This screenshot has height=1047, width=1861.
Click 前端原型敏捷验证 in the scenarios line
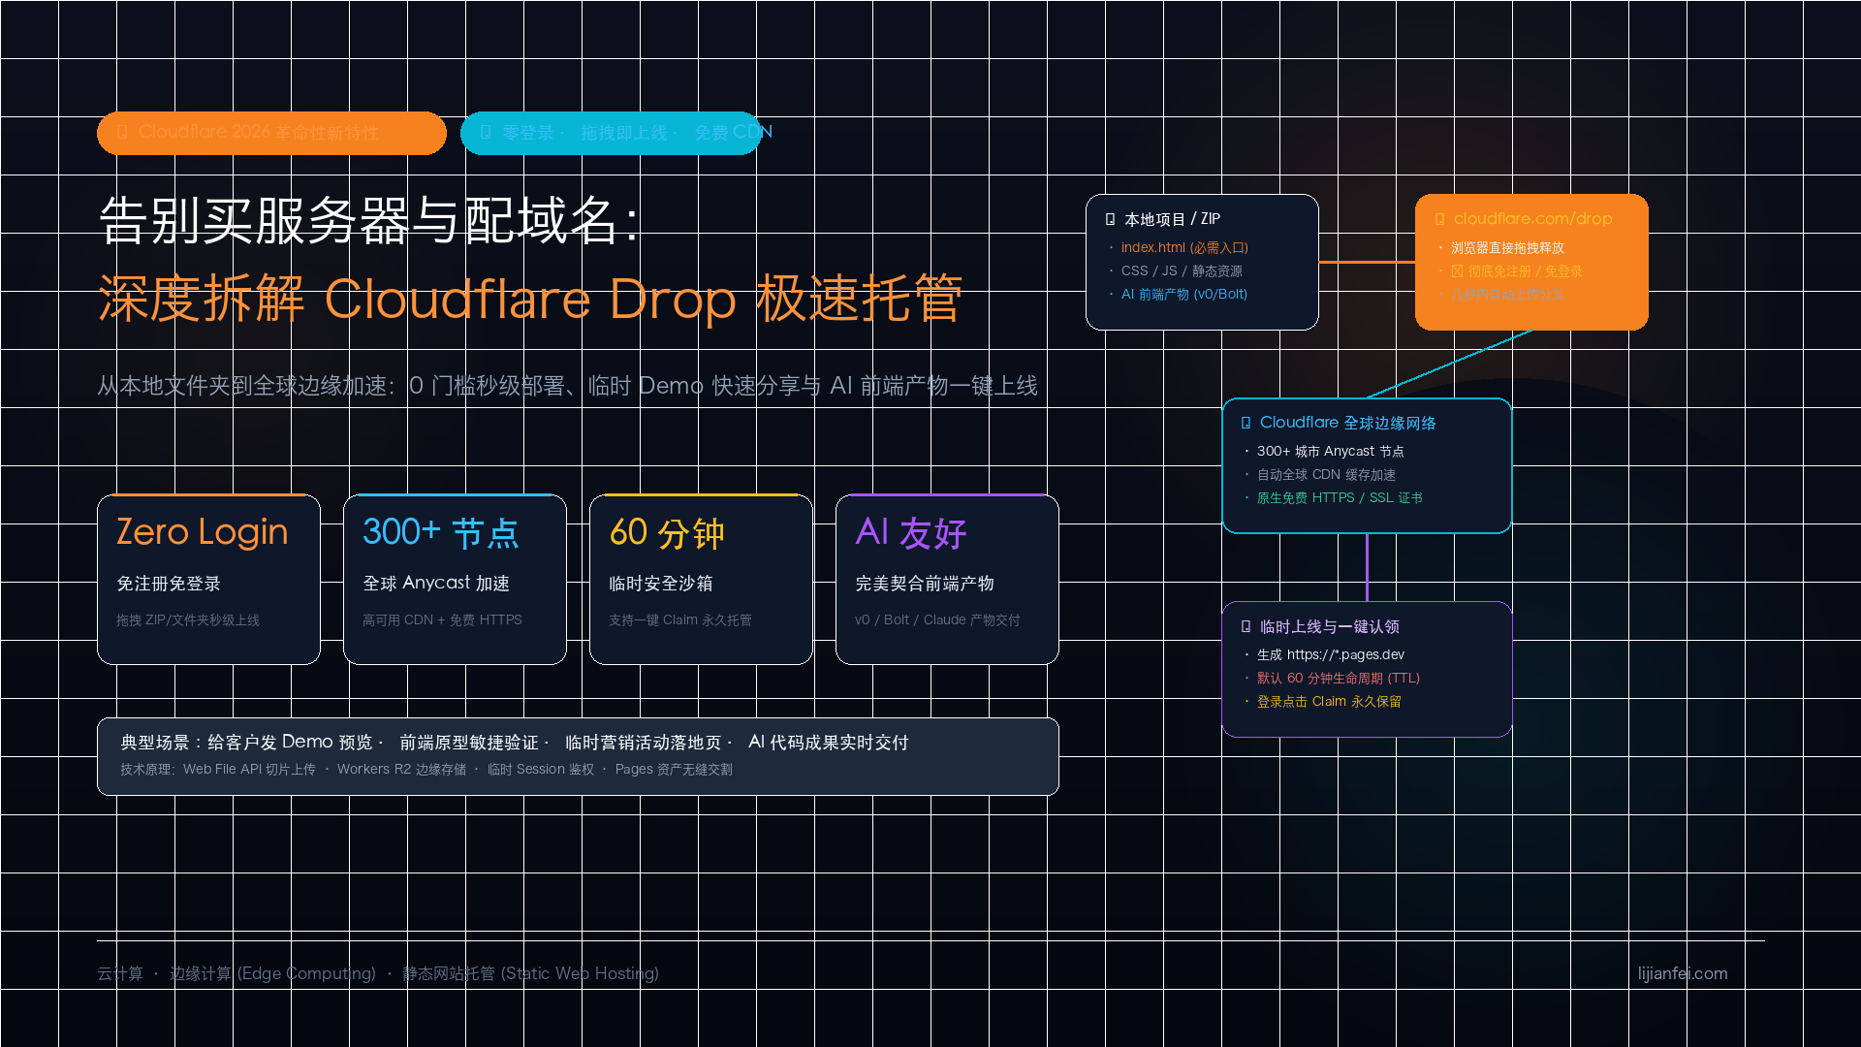coord(469,743)
